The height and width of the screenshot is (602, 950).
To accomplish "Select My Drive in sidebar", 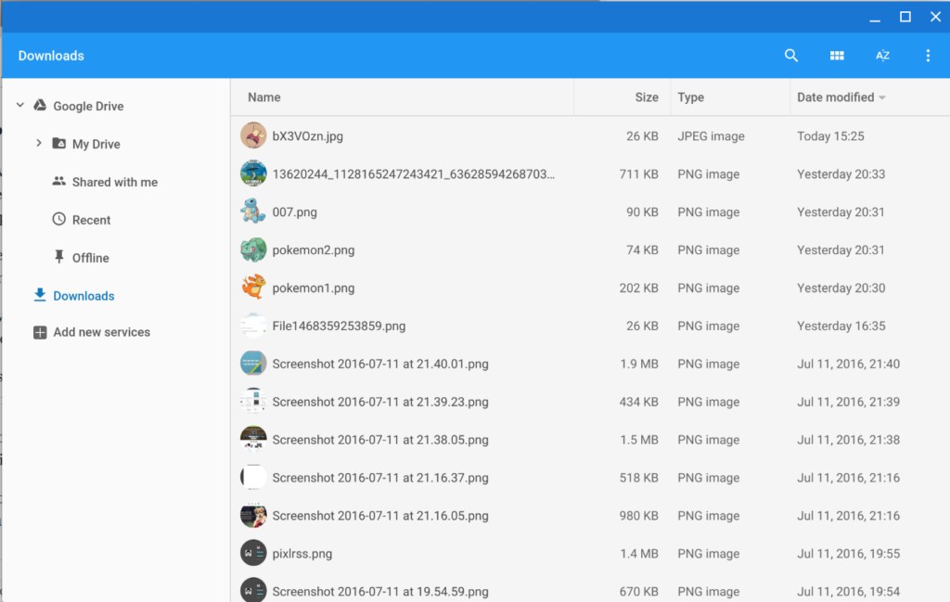I will (96, 144).
